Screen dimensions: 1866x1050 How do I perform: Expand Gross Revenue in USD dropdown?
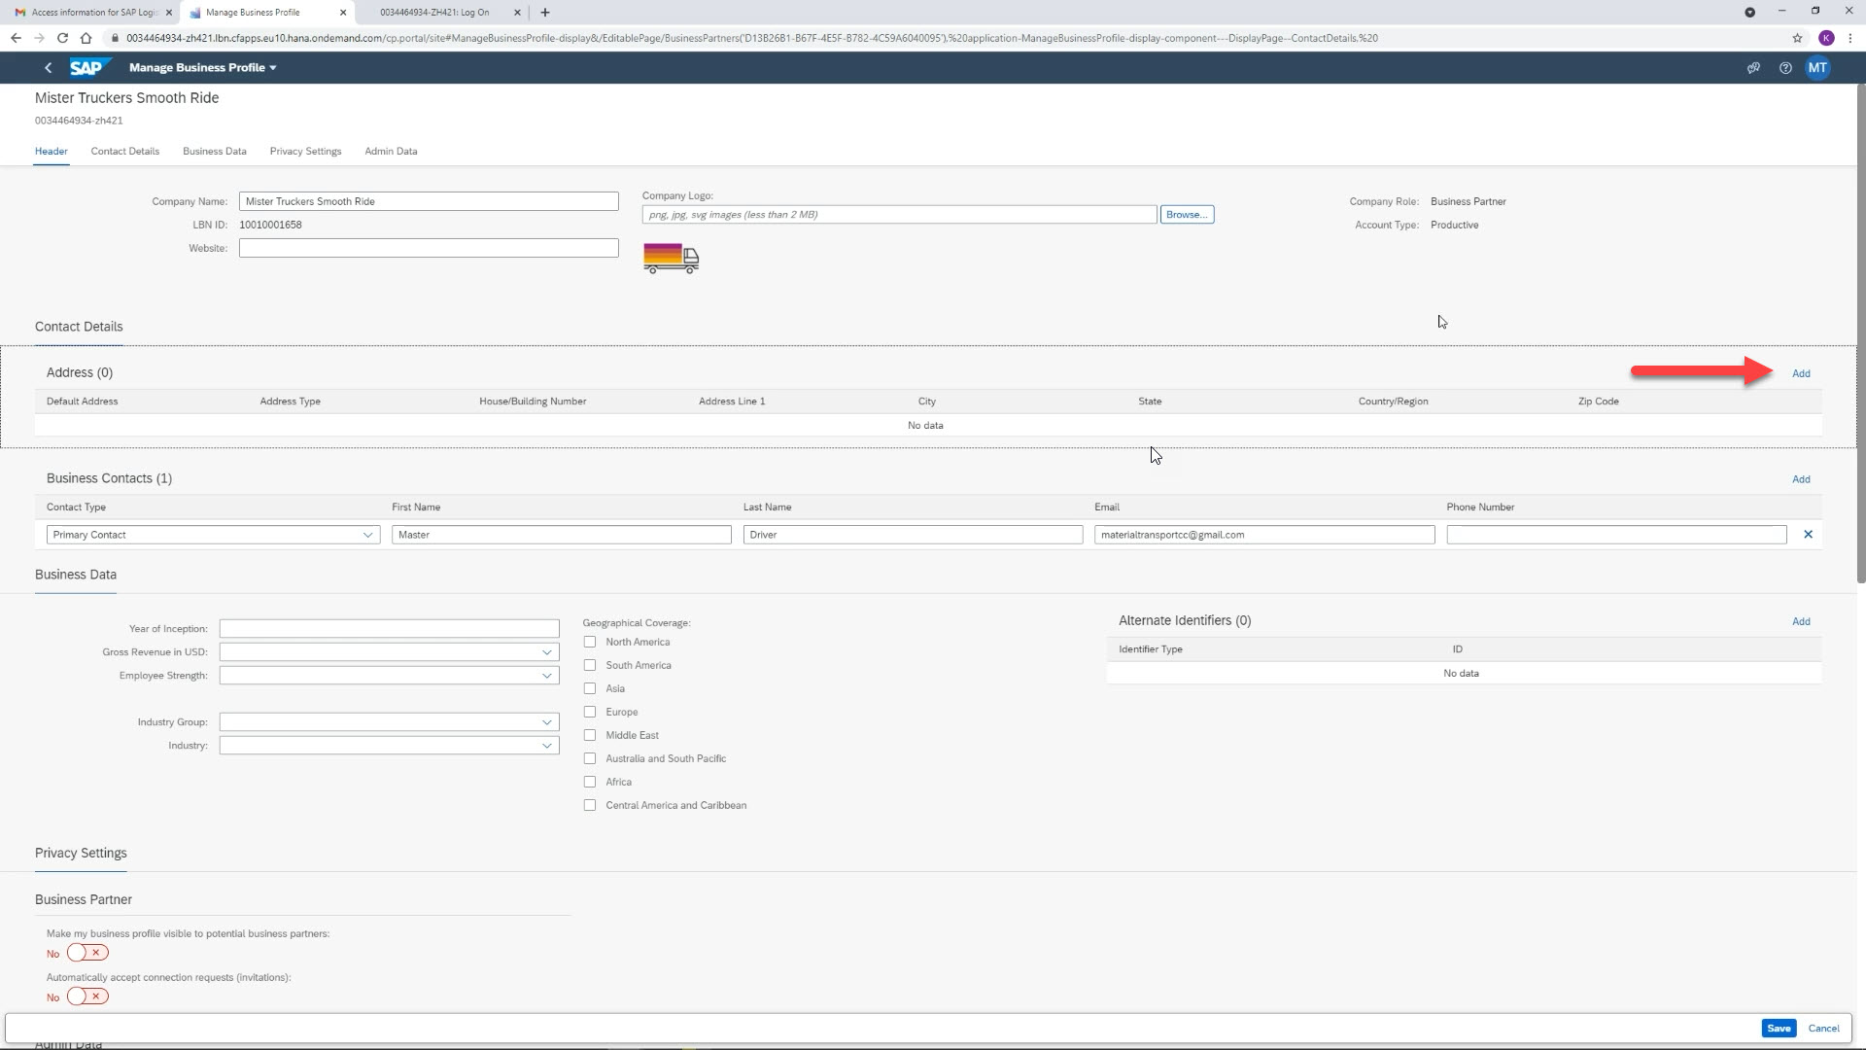click(x=547, y=652)
